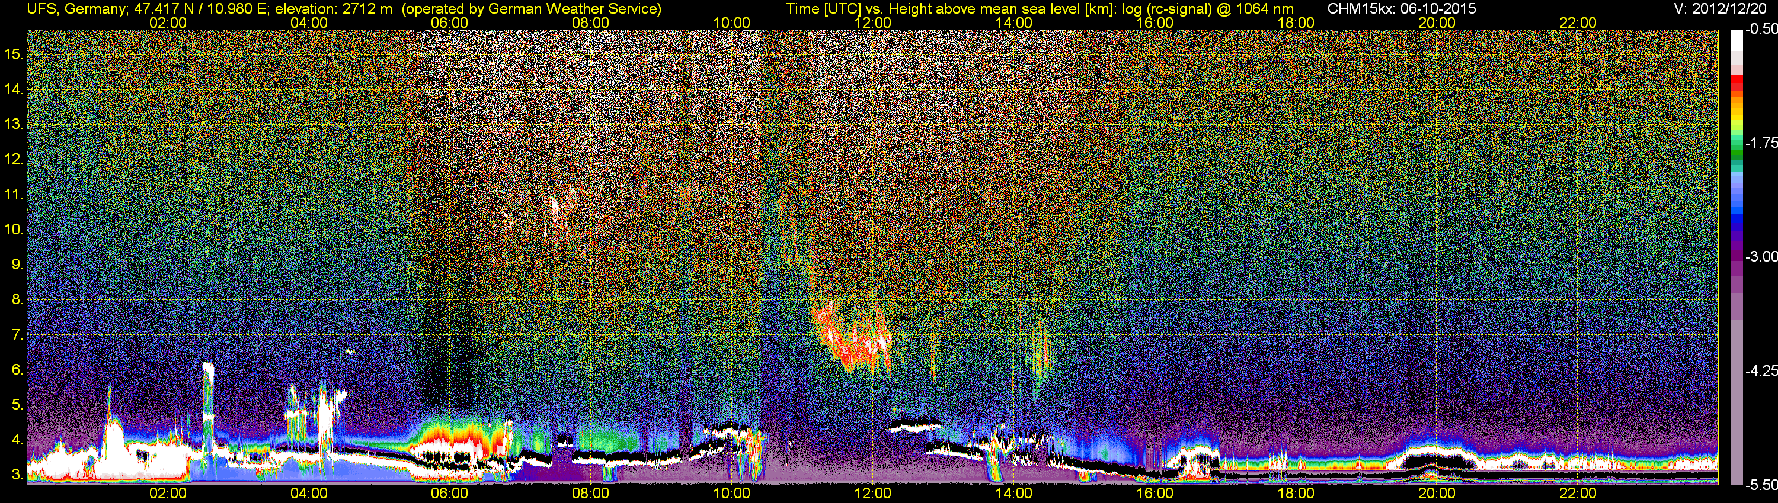Viewport: 1778px width, 503px height.
Task: Click the "3." km height axis label
Action: [x=17, y=475]
